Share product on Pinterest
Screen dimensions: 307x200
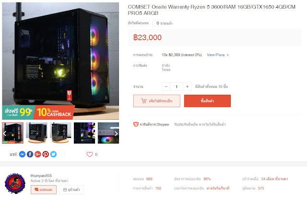[46, 154]
